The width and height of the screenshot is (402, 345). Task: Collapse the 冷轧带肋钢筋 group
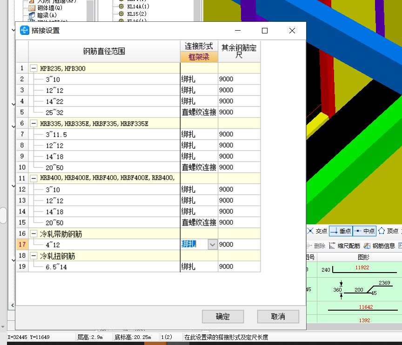(33, 234)
